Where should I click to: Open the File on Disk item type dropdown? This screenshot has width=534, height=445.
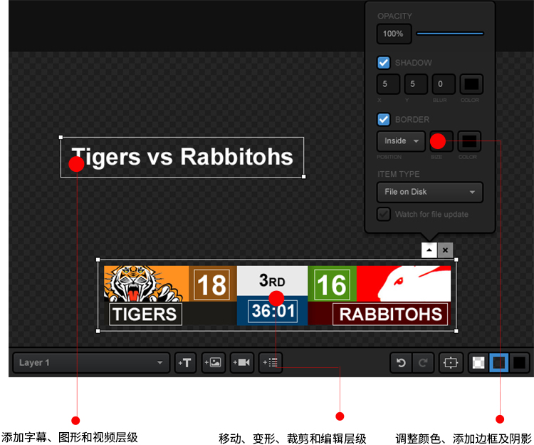click(429, 192)
